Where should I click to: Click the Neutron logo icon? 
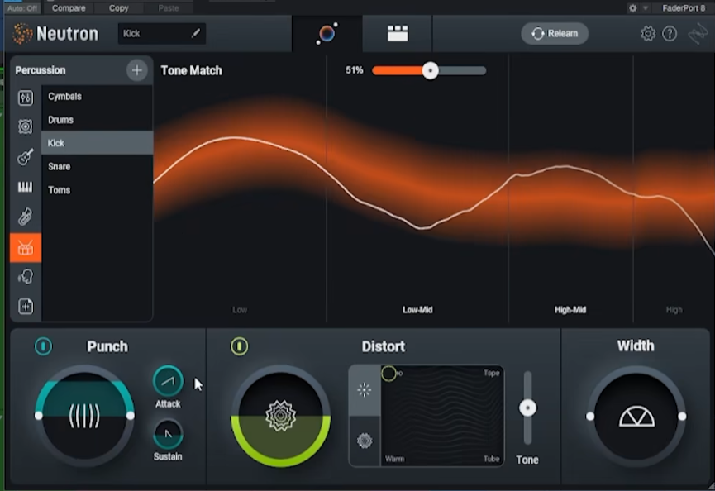pyautogui.click(x=21, y=33)
